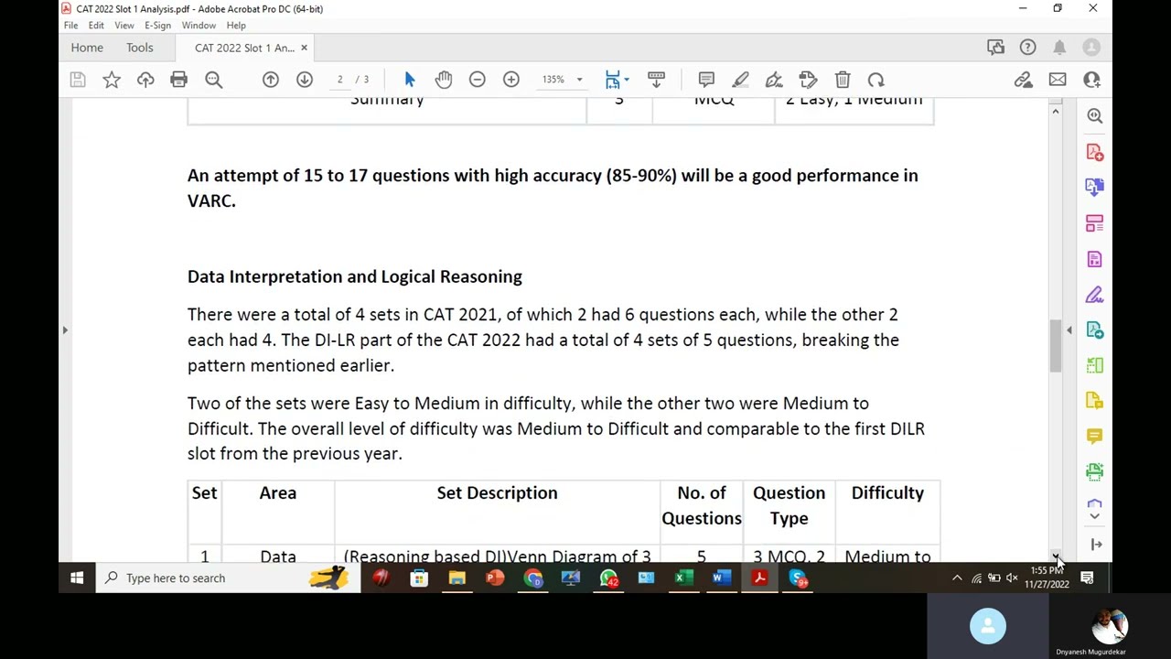Go to the previous page arrow

pos(271,80)
